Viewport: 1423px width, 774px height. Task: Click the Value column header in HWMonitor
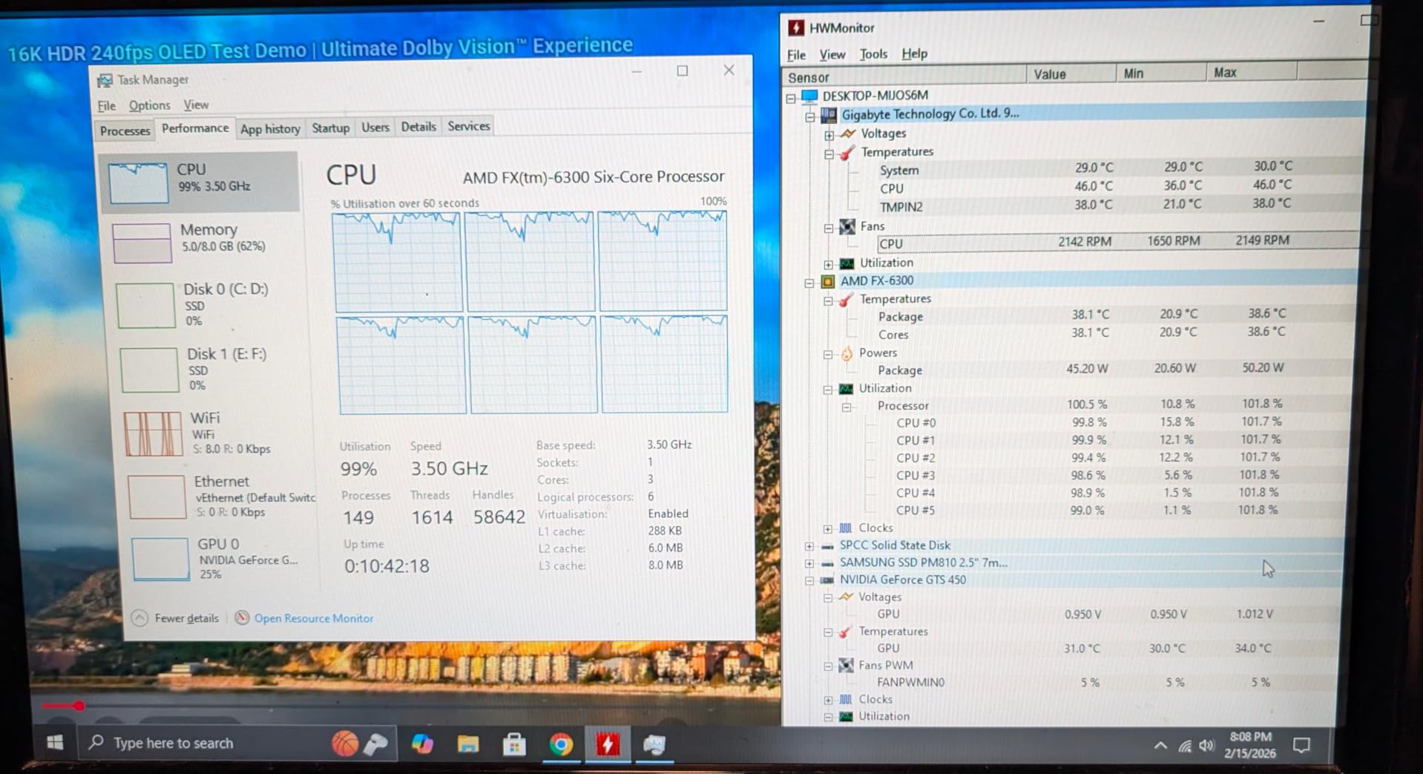click(x=1071, y=74)
